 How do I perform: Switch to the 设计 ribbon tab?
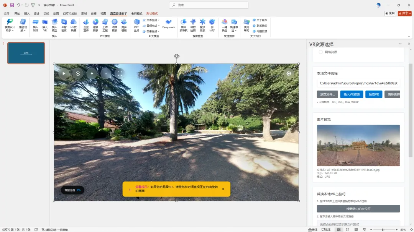(36, 13)
